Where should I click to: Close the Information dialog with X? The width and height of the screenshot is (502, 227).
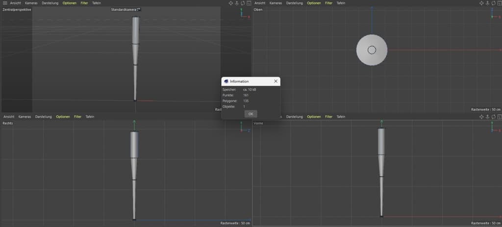click(276, 81)
